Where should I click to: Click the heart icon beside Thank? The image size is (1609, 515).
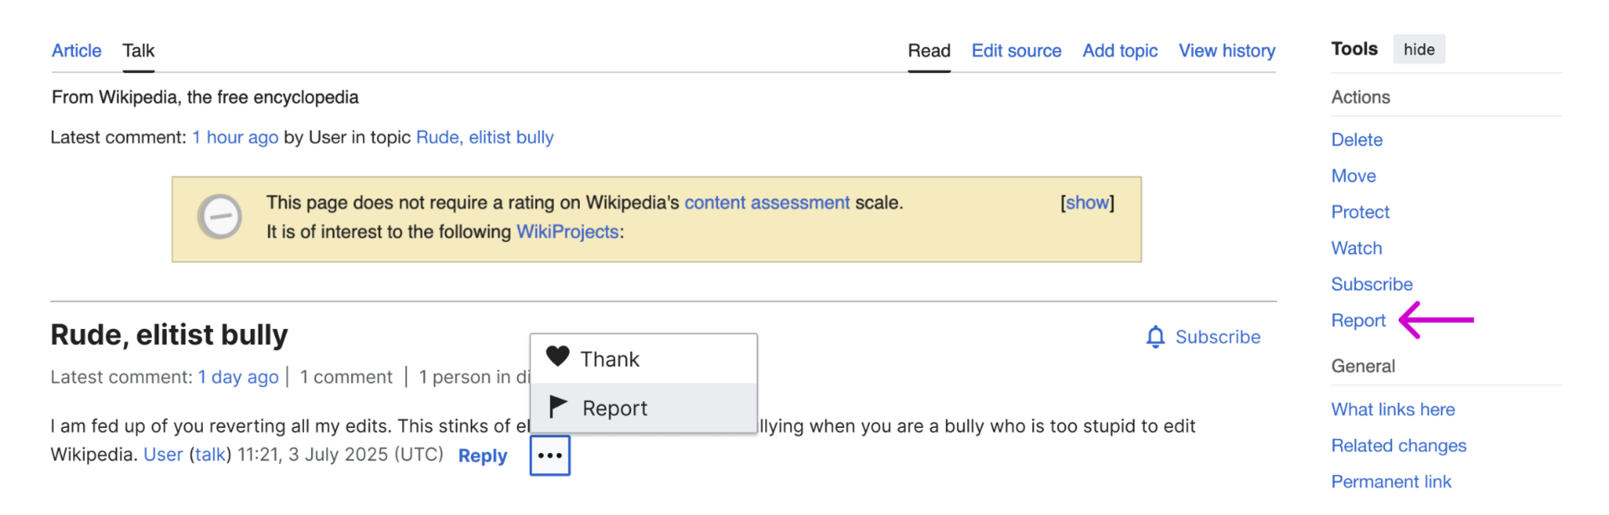pyautogui.click(x=558, y=357)
